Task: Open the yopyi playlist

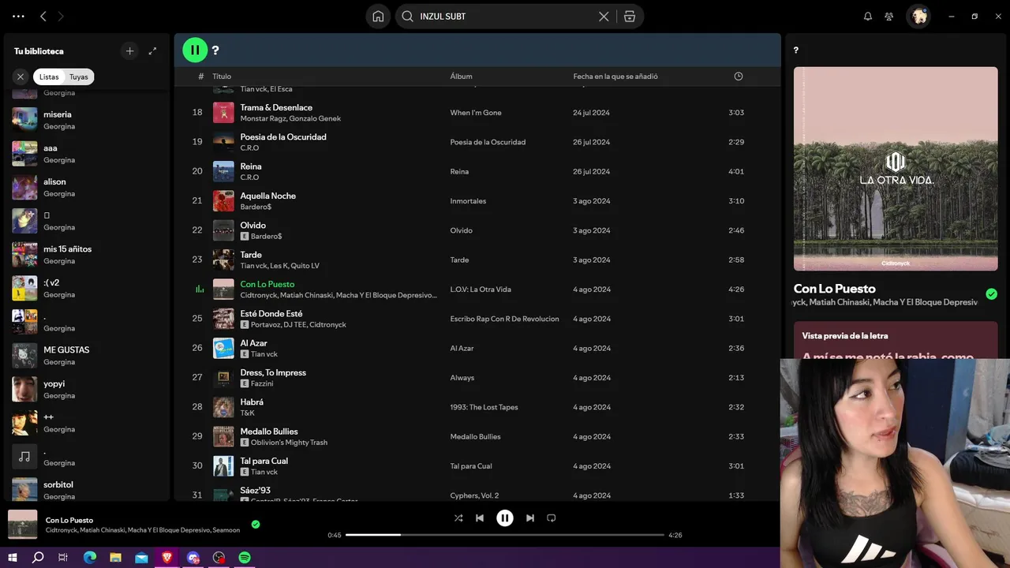Action: pos(87,389)
